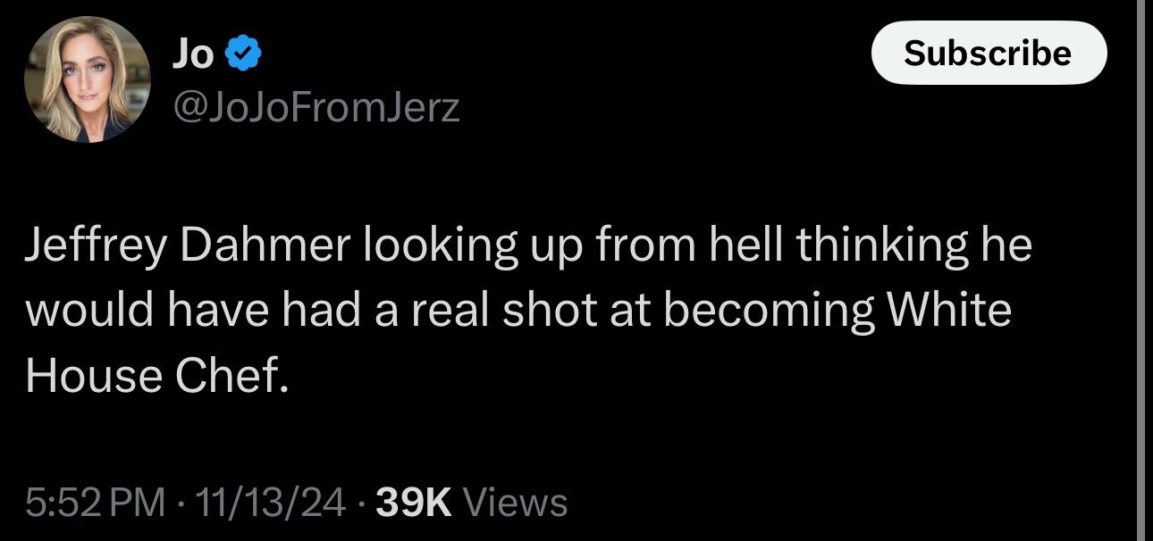This screenshot has height=541, width=1153.
Task: Click the word House in the last line
Action: coord(93,376)
